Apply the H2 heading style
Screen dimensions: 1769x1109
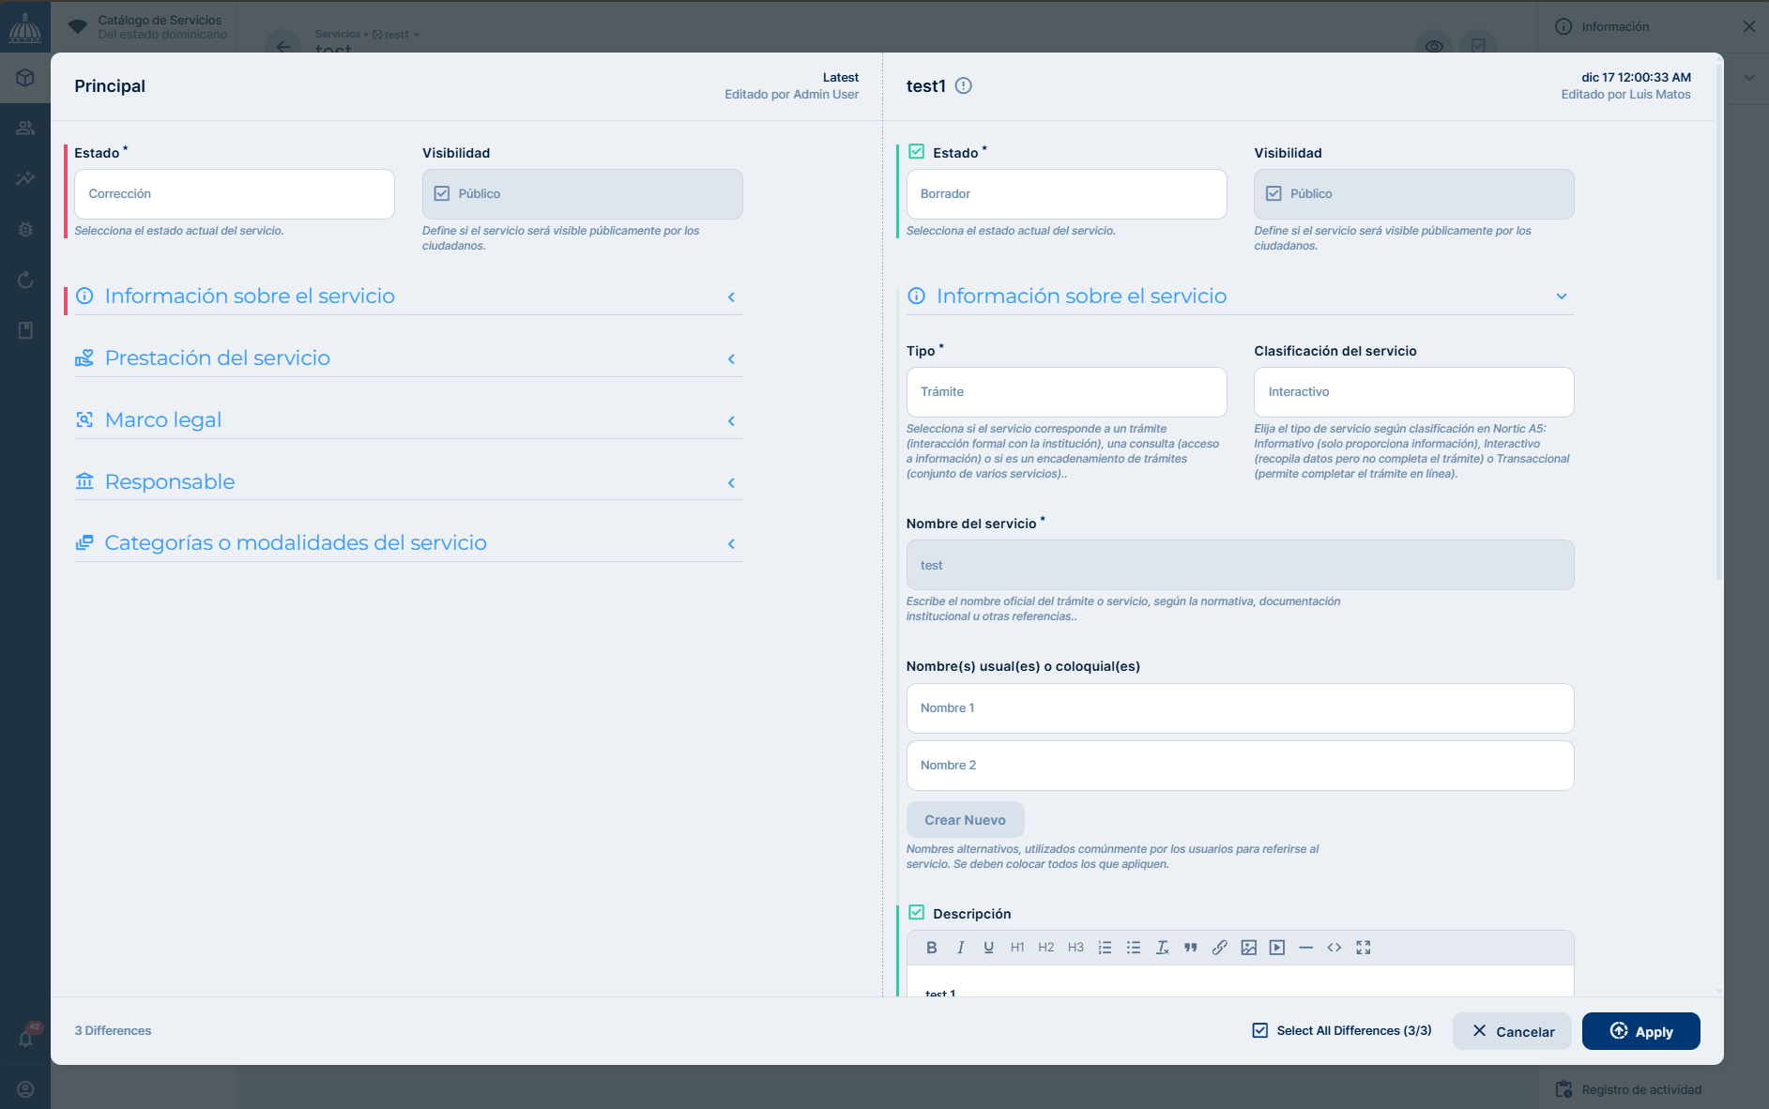[x=1046, y=948]
